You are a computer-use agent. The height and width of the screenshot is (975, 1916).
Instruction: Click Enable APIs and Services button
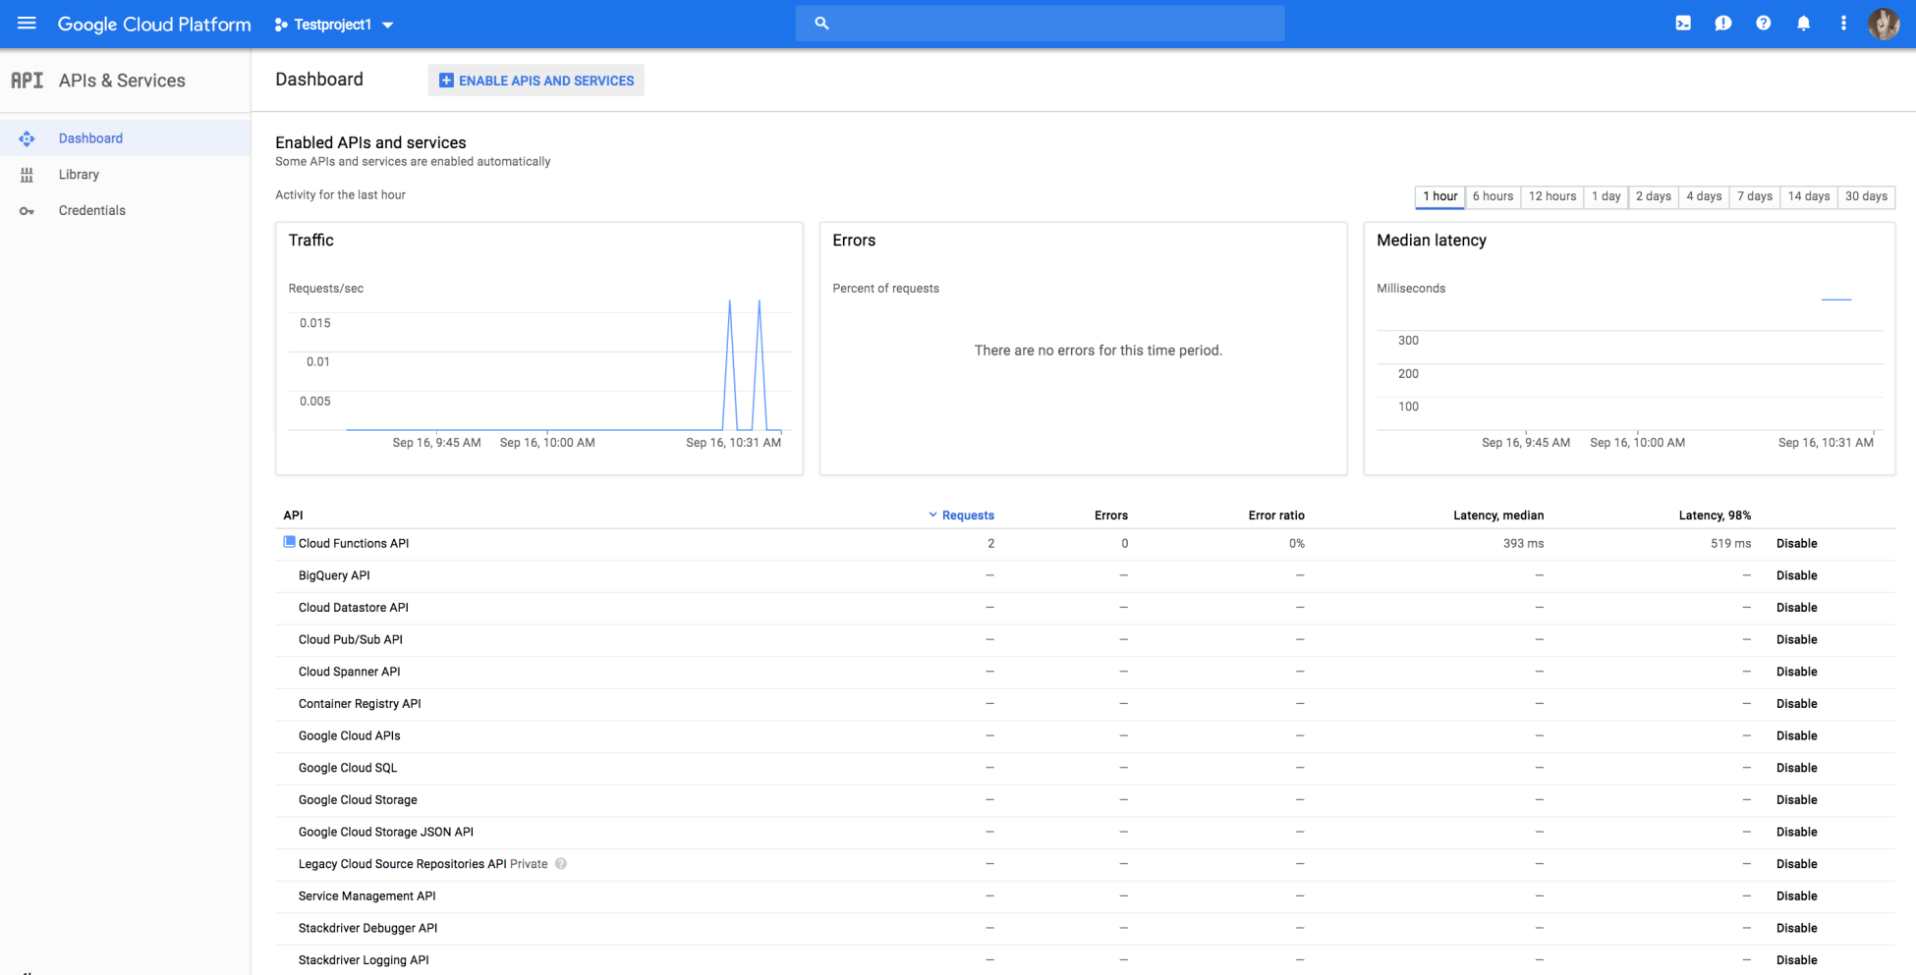(x=535, y=81)
